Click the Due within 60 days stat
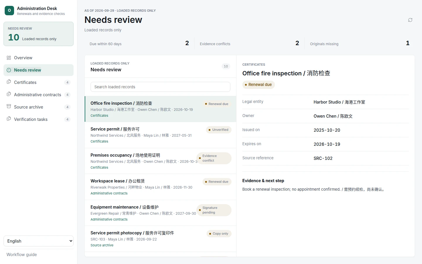 [x=139, y=44]
